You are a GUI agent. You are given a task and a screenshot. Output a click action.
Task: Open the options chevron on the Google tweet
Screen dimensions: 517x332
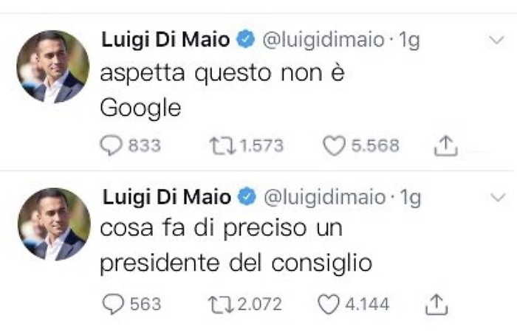point(497,40)
